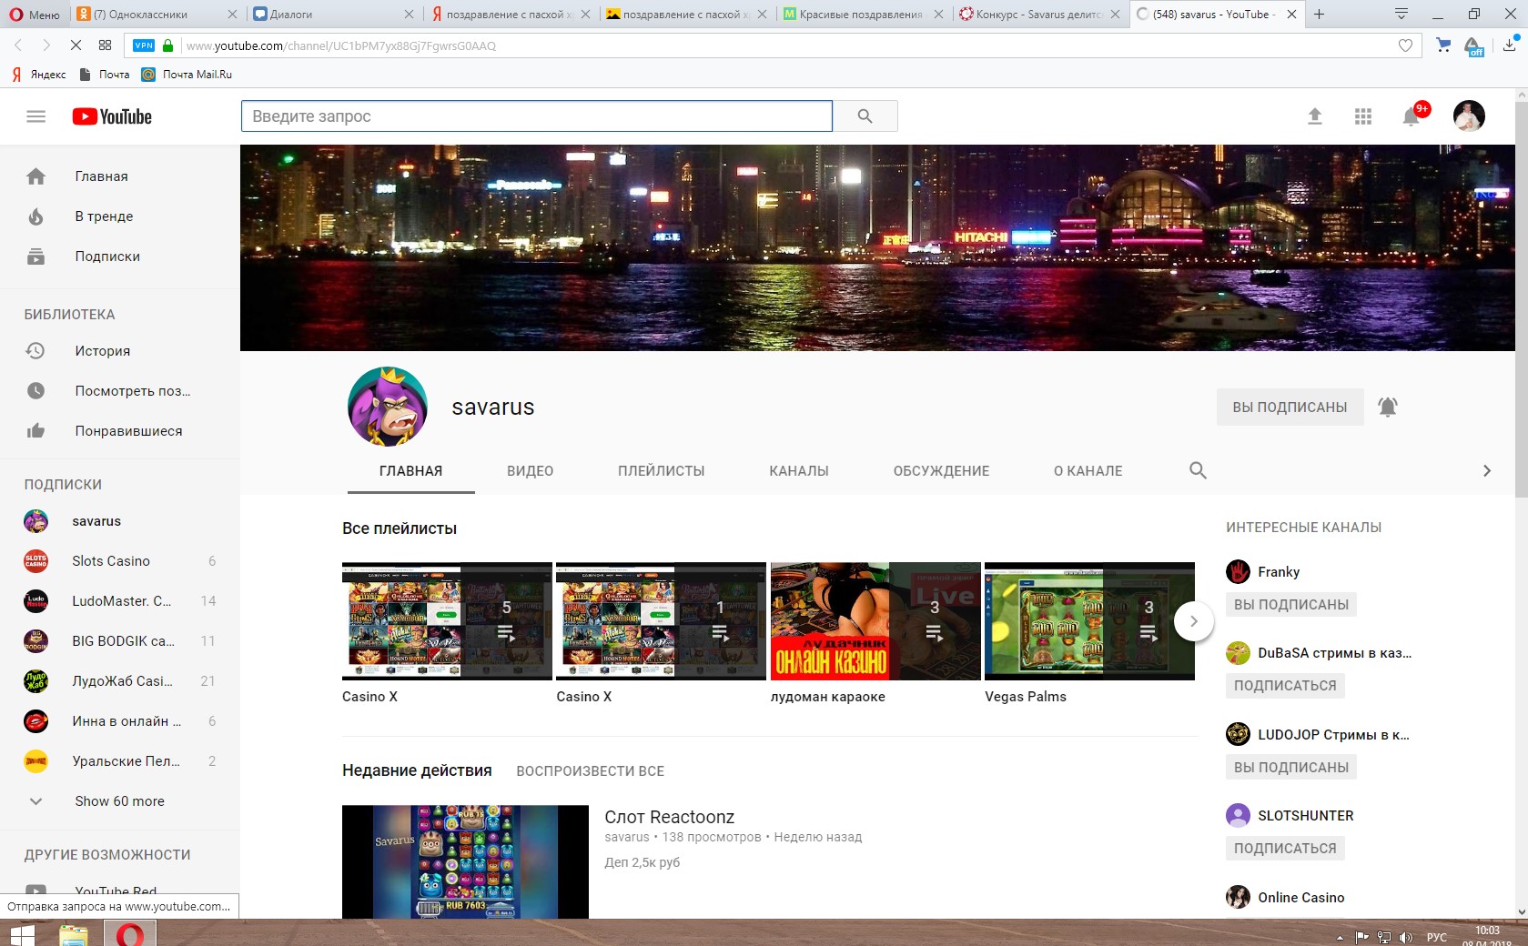Open notifications via the bell icon

tap(1412, 116)
